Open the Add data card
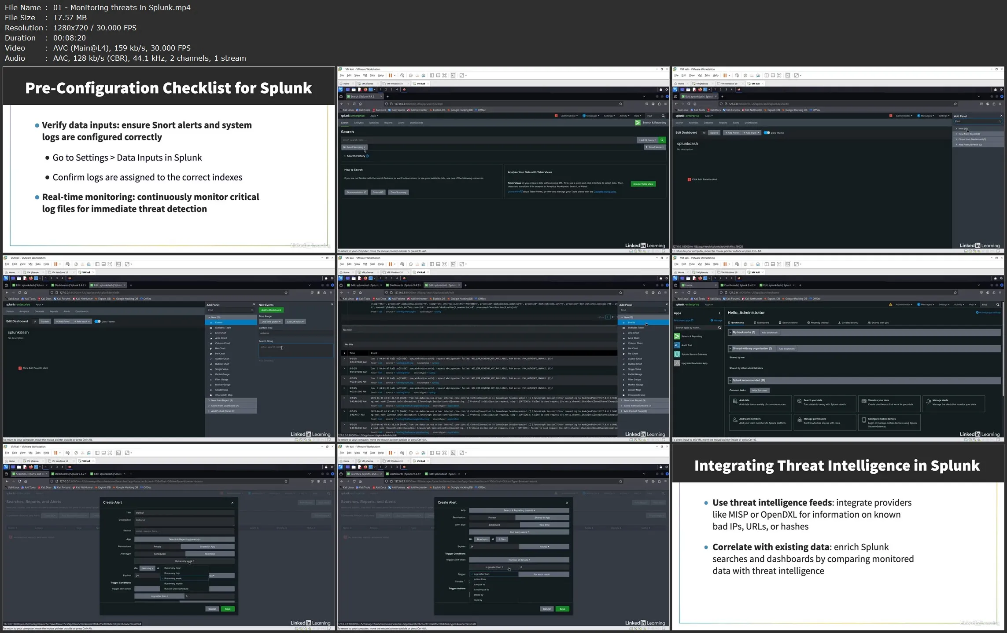The height and width of the screenshot is (633, 1007). click(760, 403)
